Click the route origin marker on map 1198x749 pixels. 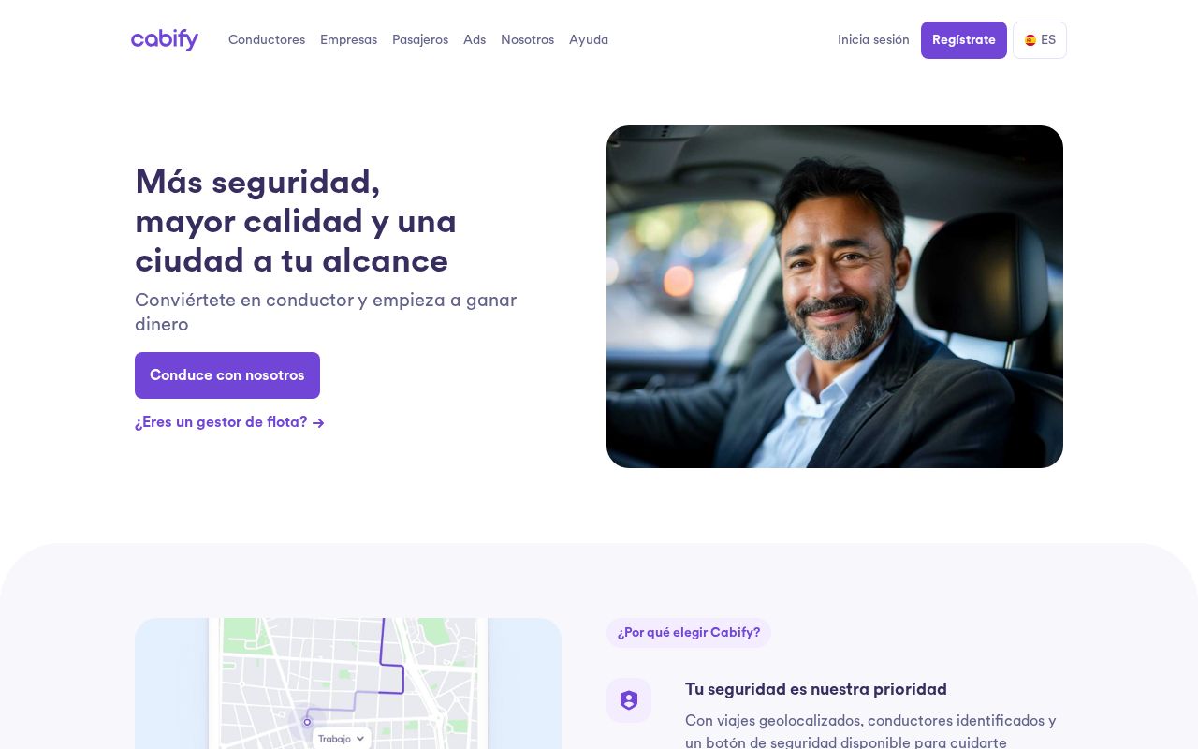(x=307, y=722)
